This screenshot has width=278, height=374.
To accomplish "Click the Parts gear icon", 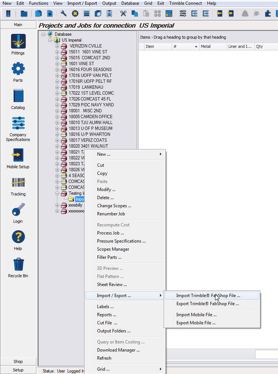I will (x=18, y=69).
